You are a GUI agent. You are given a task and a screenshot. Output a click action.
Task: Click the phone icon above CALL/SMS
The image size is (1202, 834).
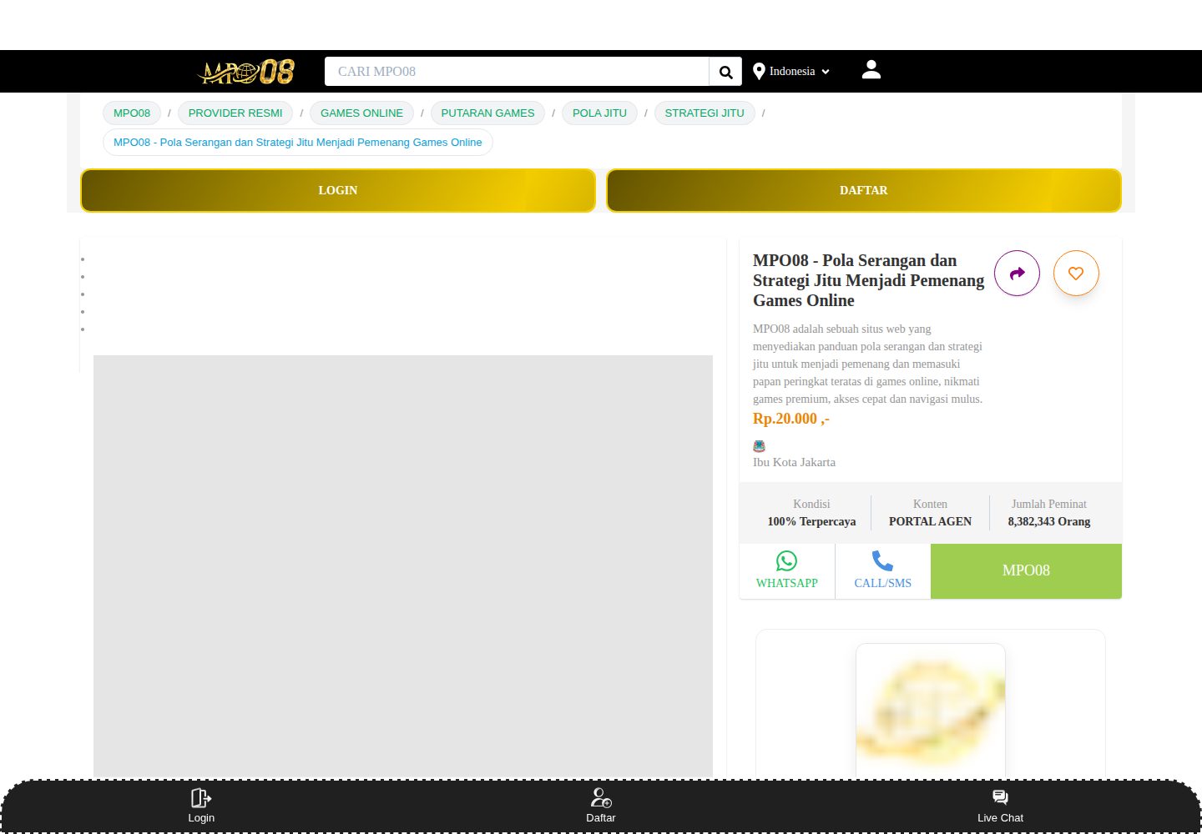point(882,560)
